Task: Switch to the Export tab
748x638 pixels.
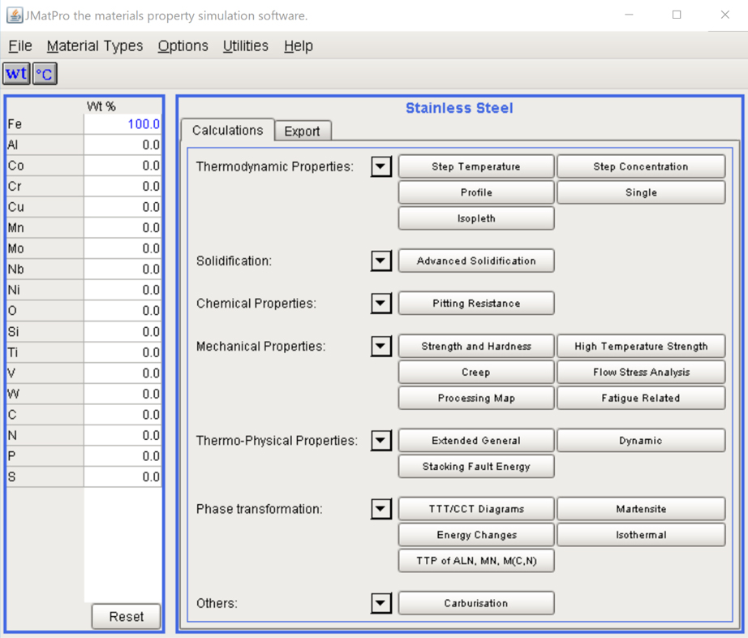Action: (x=302, y=131)
